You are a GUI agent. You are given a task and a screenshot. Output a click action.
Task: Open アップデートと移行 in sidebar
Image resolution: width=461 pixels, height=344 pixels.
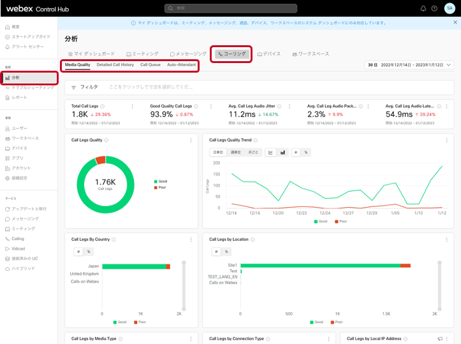(x=26, y=209)
